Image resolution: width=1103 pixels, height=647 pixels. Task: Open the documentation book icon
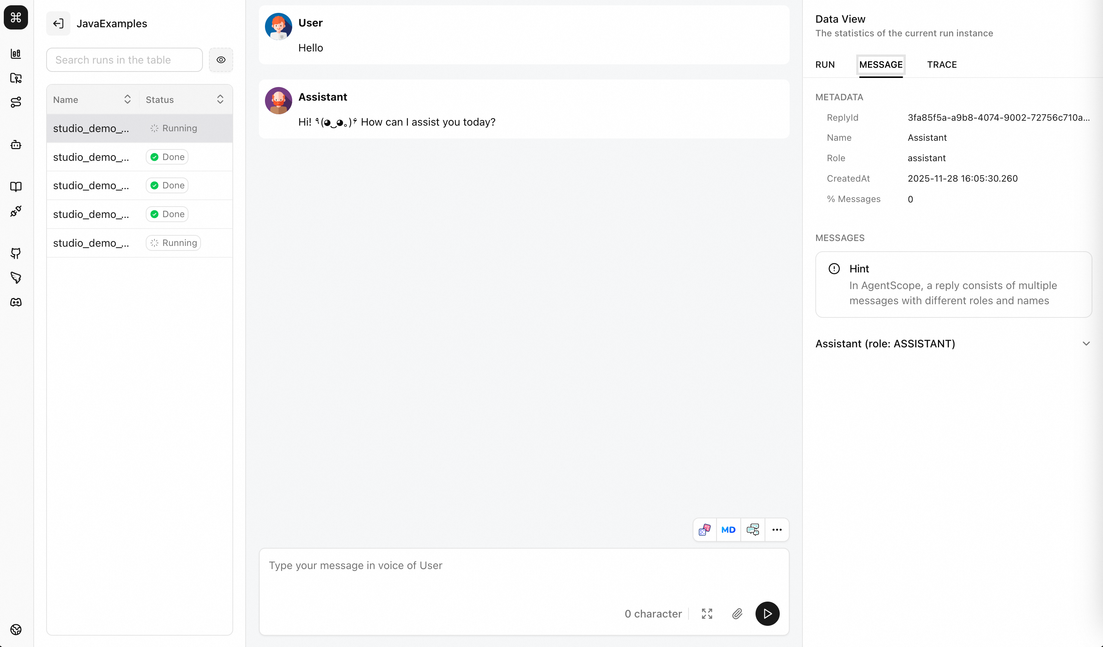(16, 187)
